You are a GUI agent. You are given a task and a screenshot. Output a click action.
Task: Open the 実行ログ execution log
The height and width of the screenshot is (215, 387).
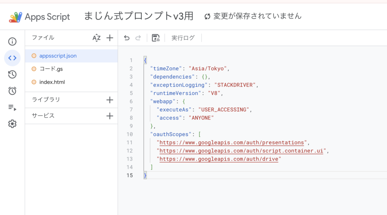(183, 38)
